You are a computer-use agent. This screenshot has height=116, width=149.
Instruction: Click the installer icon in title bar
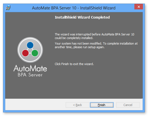8,8
